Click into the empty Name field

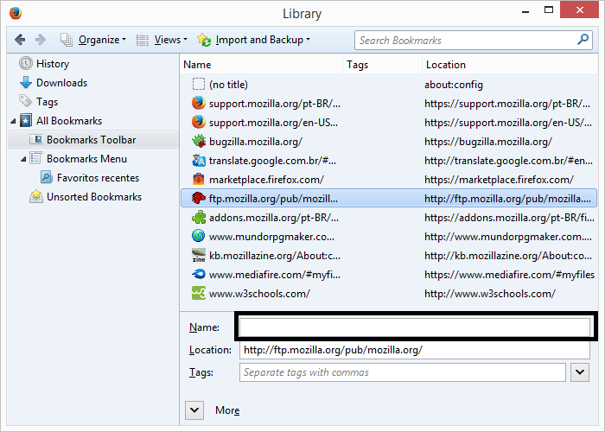414,327
